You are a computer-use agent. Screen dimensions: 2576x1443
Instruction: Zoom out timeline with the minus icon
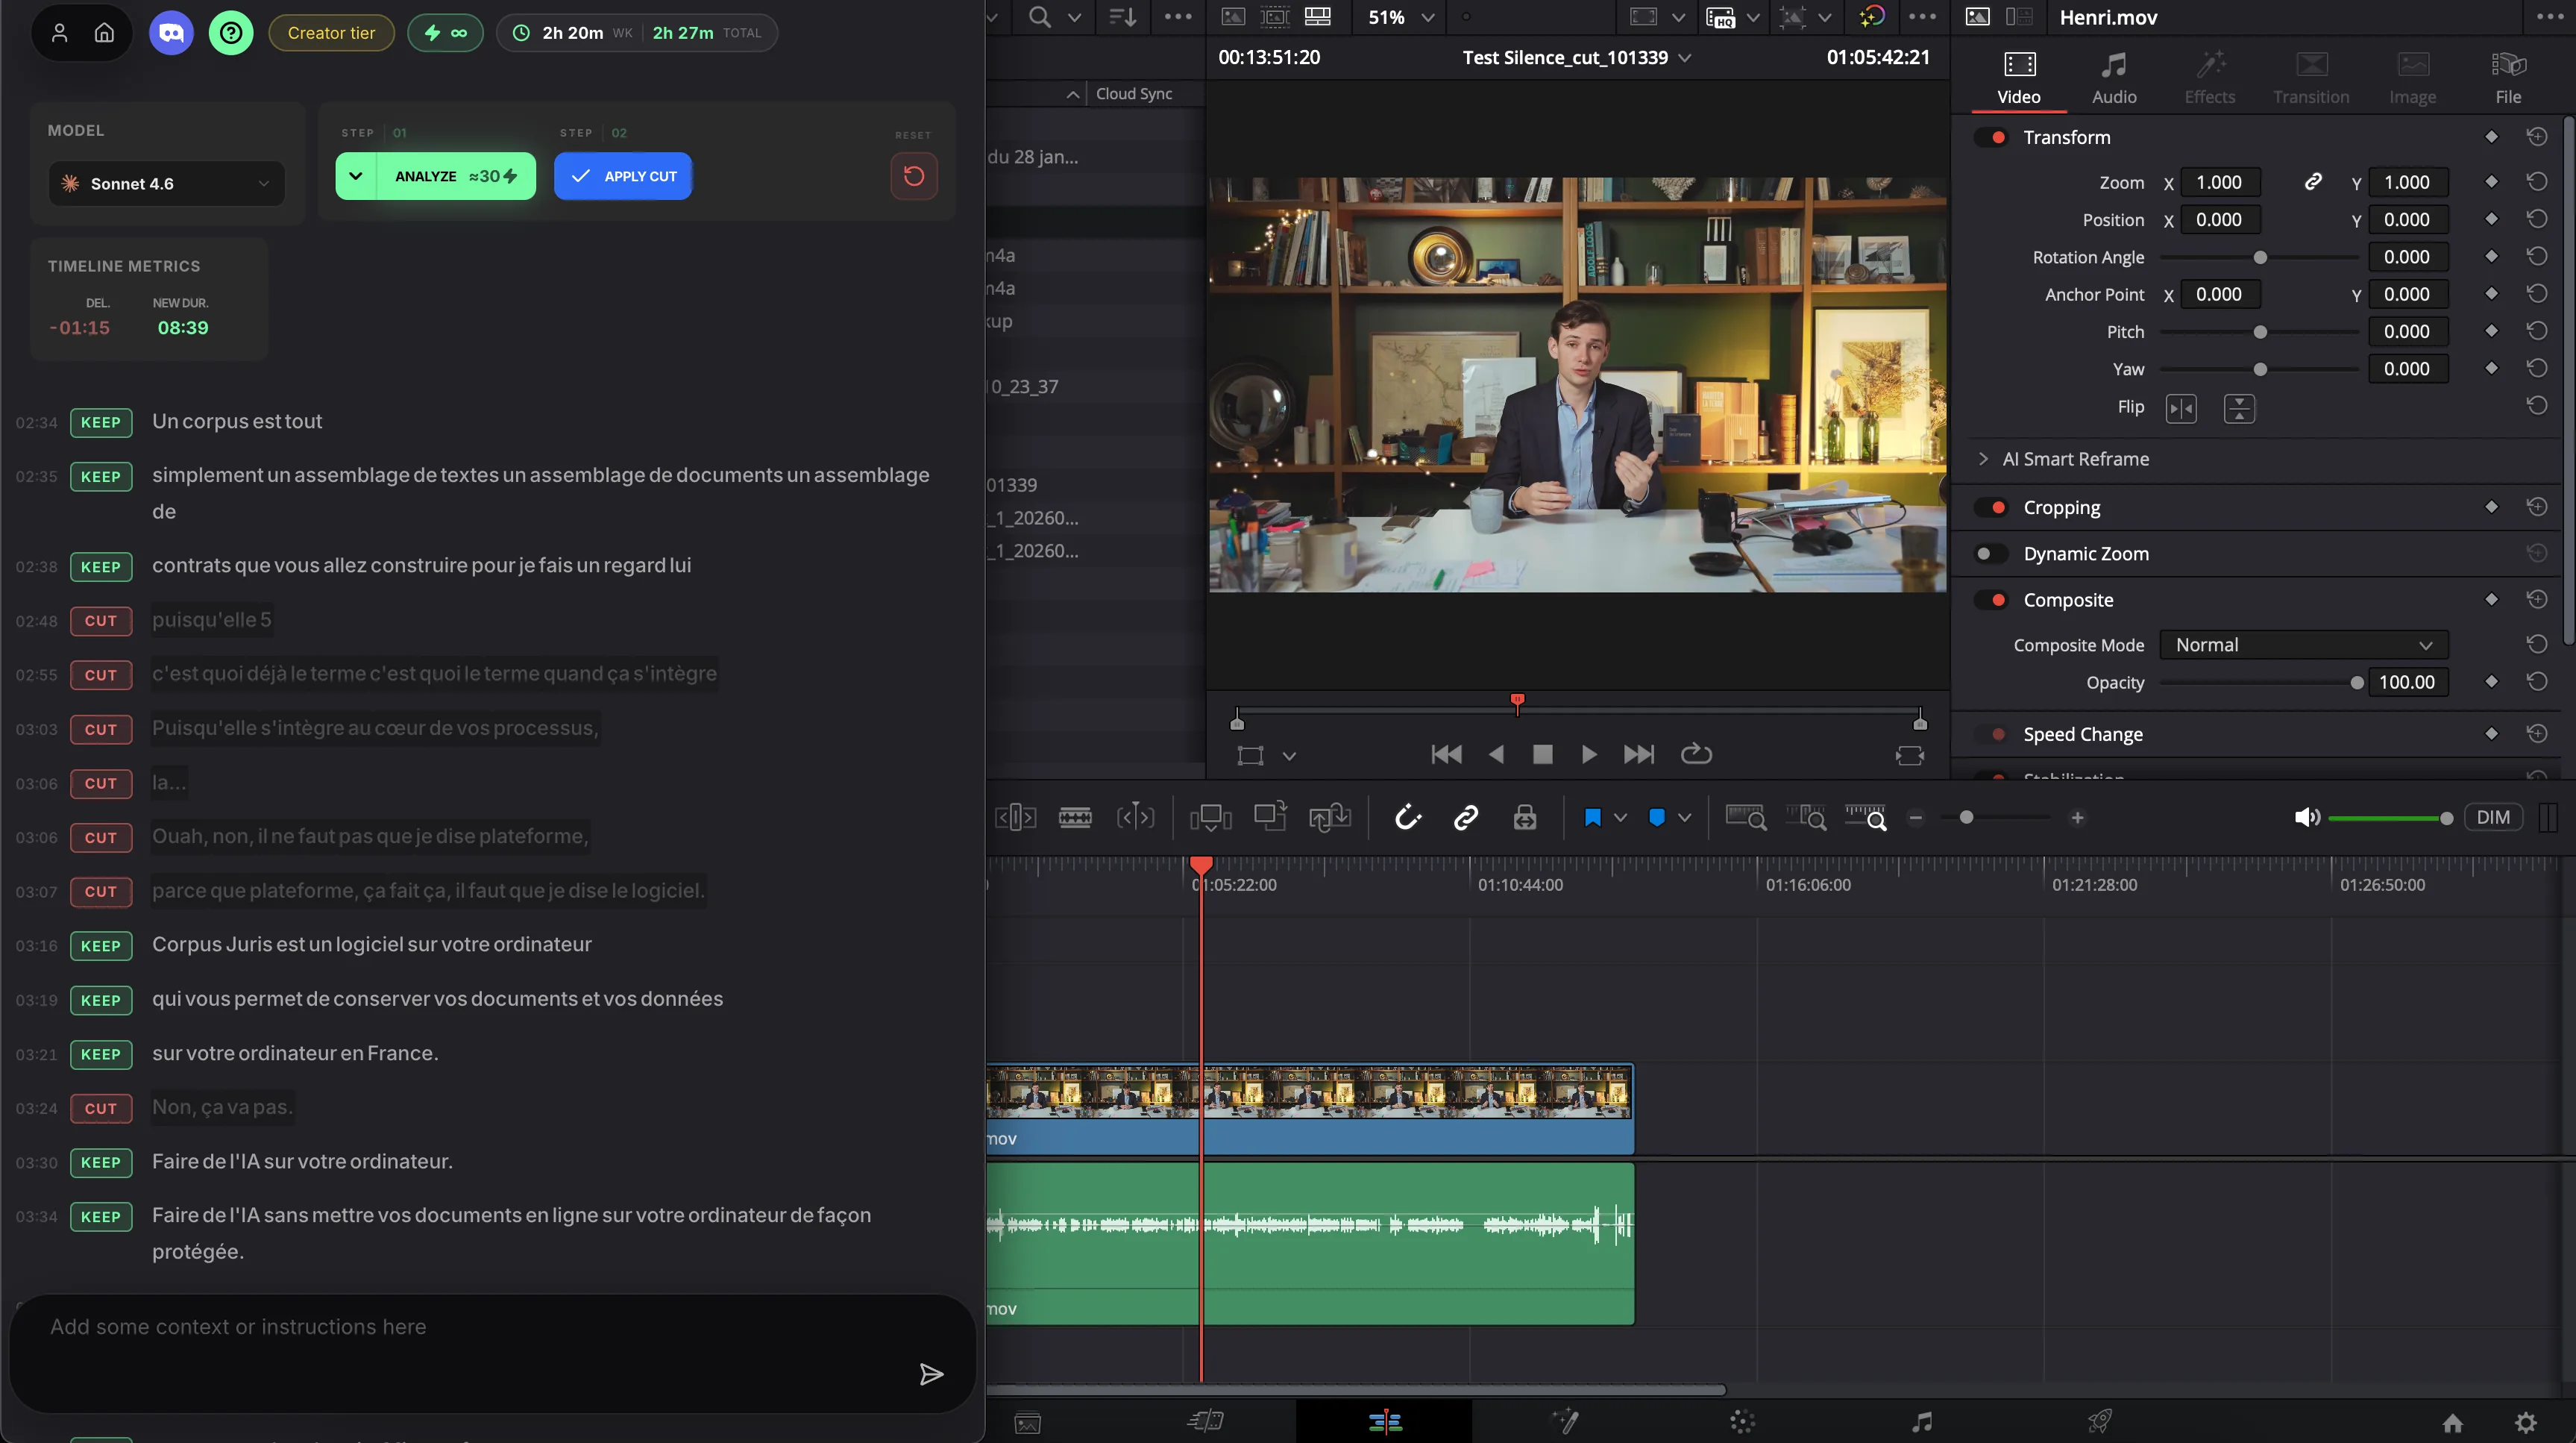pyautogui.click(x=1916, y=818)
